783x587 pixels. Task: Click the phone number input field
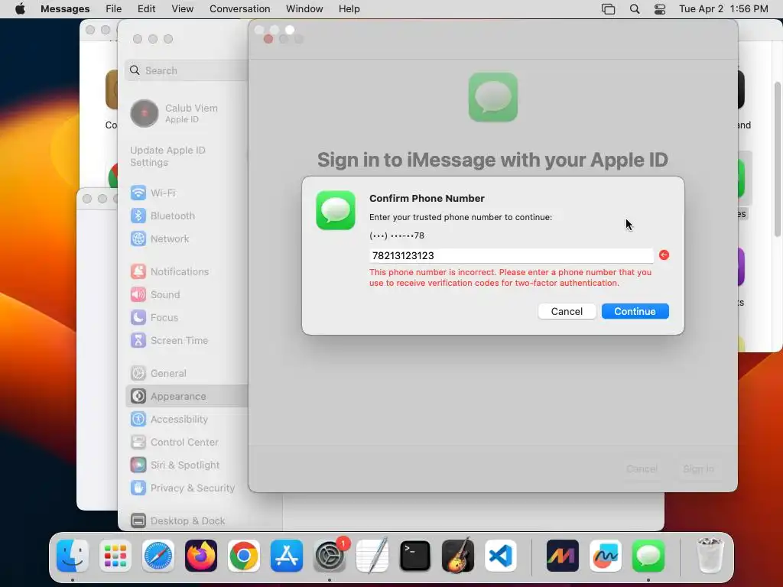click(512, 255)
